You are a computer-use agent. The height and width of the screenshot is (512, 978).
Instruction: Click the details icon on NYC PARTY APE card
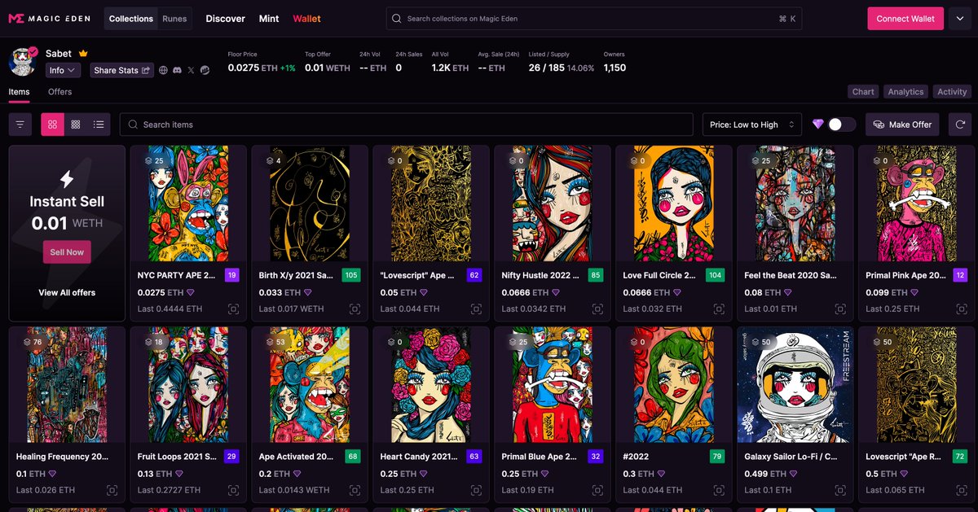(233, 309)
